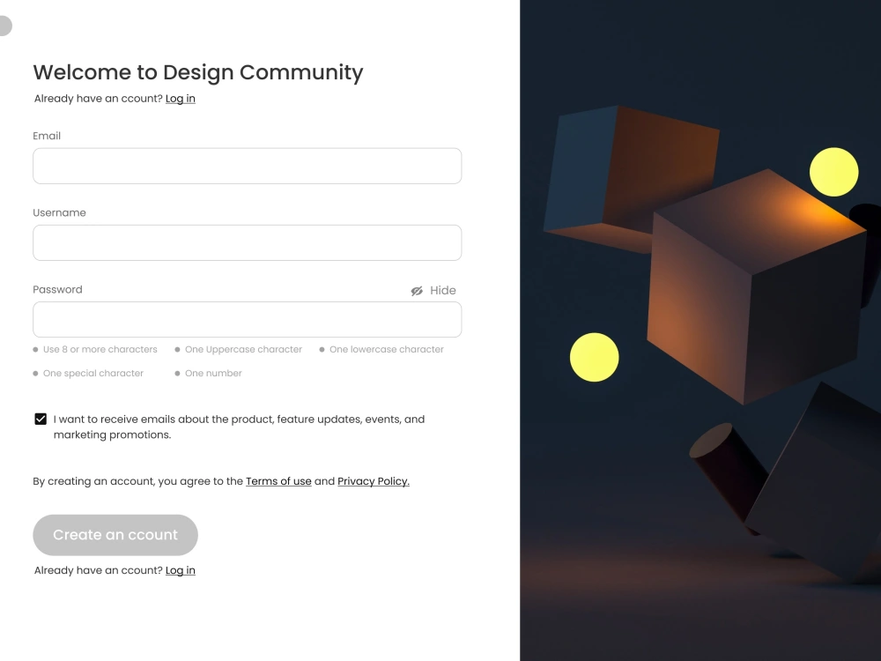Select the Password input box
This screenshot has height=661, width=881.
pyautogui.click(x=247, y=319)
